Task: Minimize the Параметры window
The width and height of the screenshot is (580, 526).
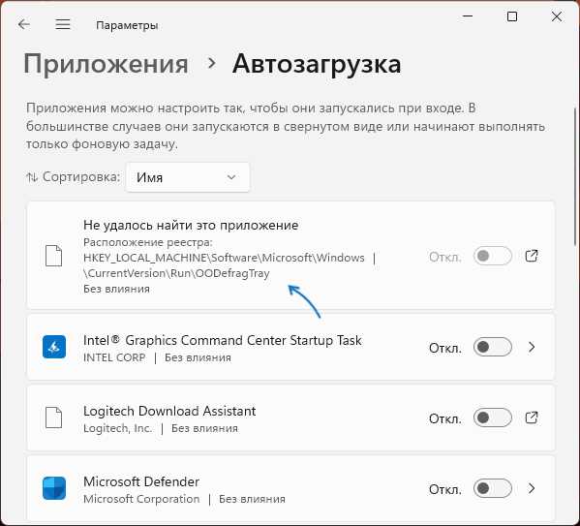Action: point(468,16)
